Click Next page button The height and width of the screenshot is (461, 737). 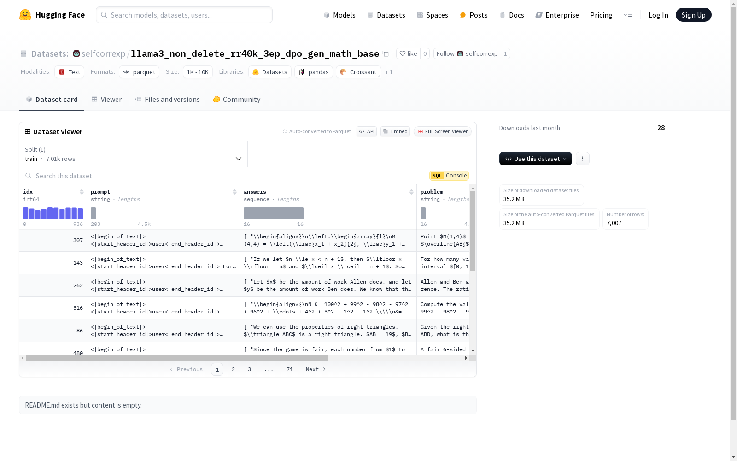point(316,369)
